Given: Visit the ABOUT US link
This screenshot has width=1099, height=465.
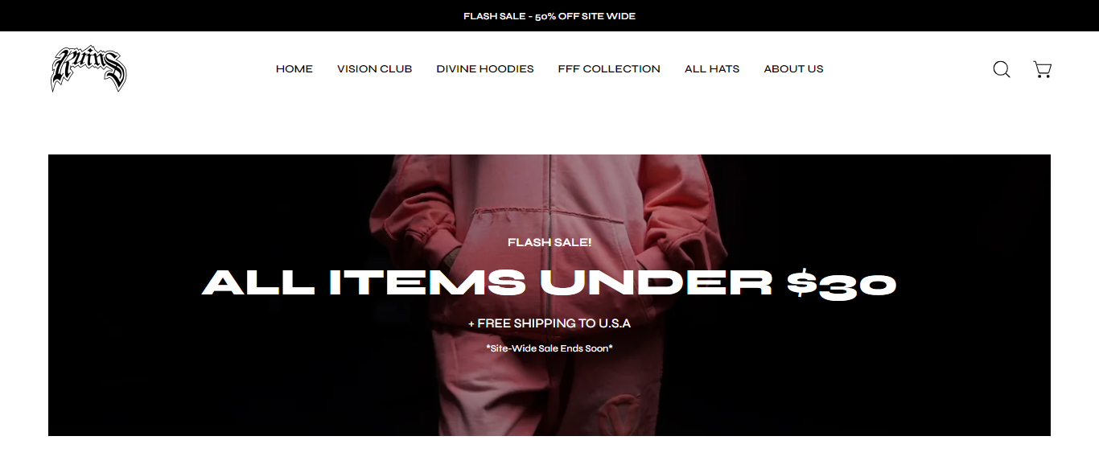Looking at the screenshot, I should (x=793, y=69).
